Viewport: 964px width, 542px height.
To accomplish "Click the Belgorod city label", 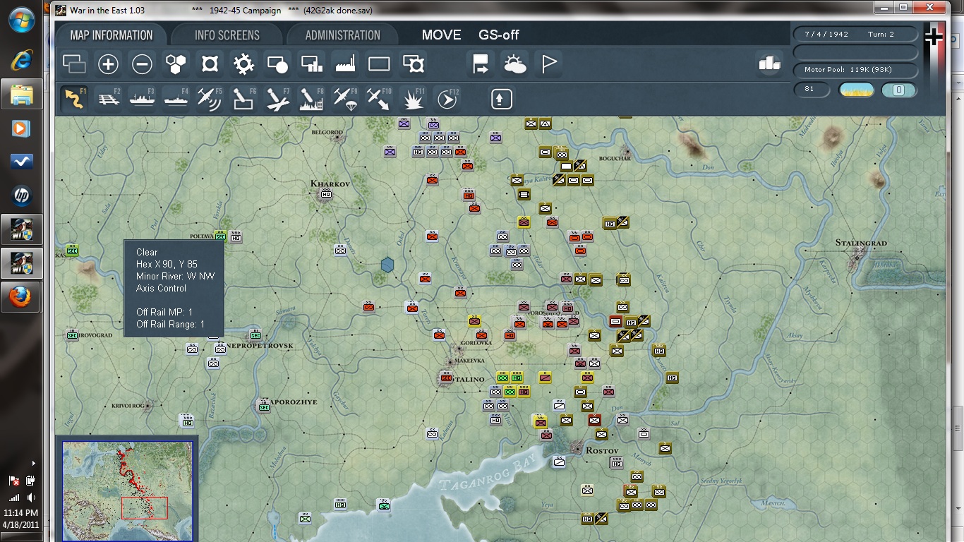I will click(327, 132).
